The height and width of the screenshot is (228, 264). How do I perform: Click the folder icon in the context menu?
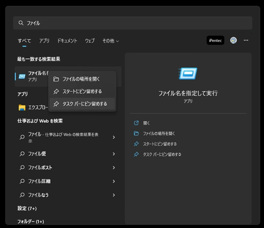pyautogui.click(x=56, y=79)
